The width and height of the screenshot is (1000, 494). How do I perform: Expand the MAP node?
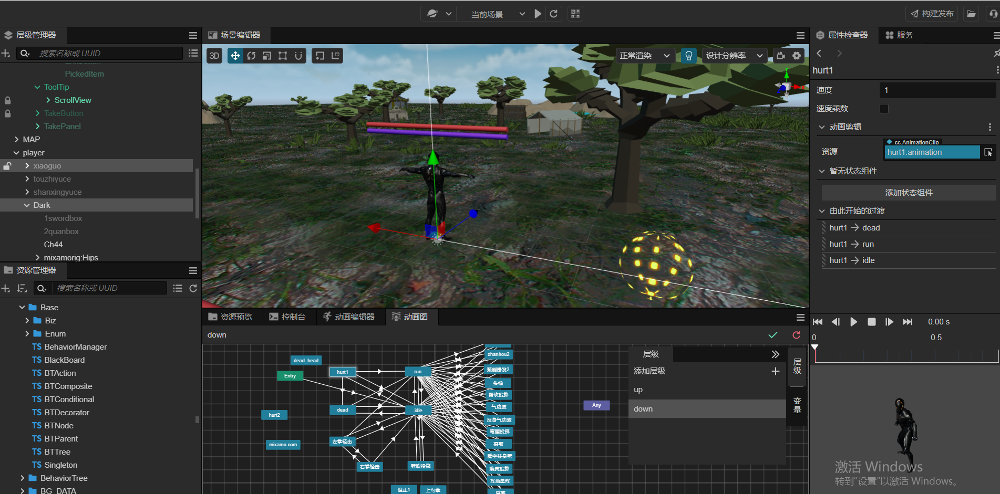[x=16, y=140]
